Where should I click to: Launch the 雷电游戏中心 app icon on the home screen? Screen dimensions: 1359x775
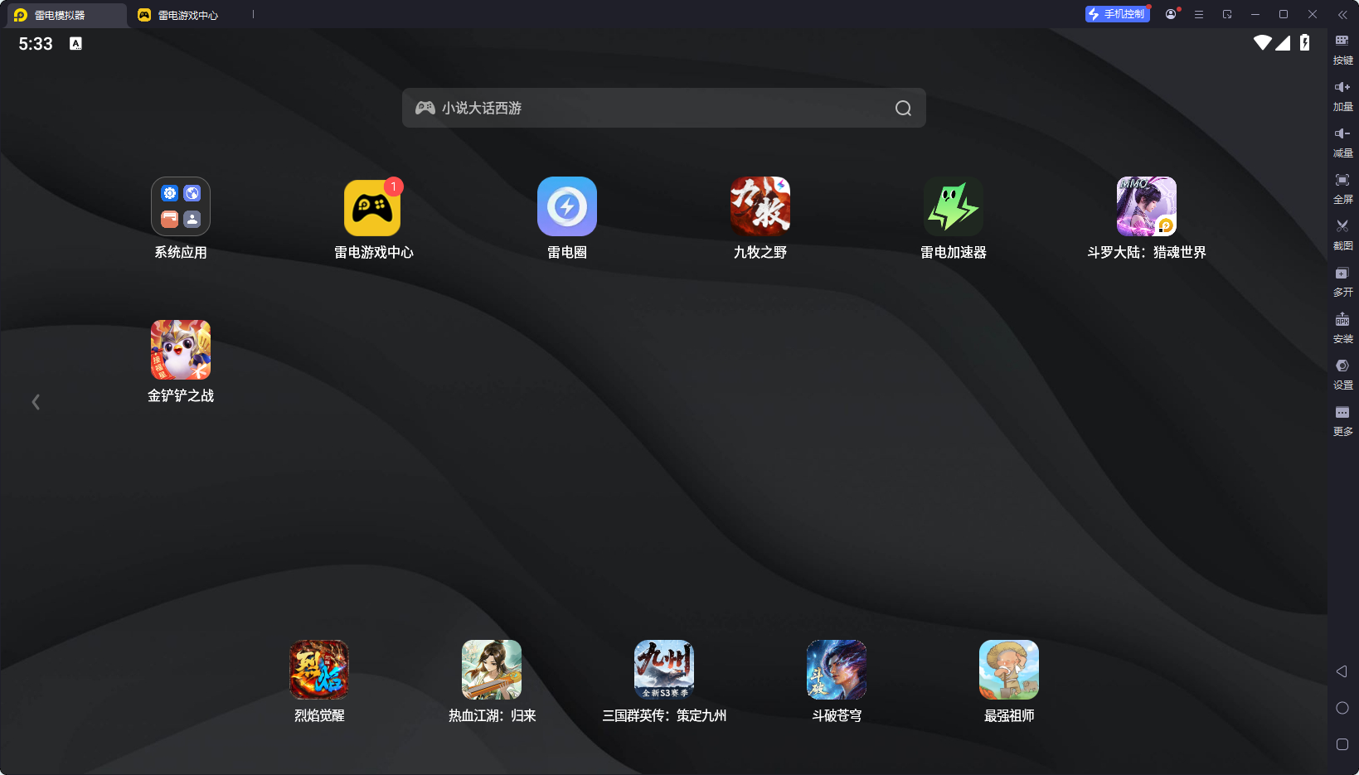pyautogui.click(x=373, y=206)
